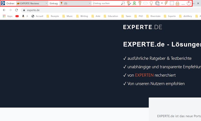Click the lightning bolt auto-fill icon
Screen dimensions: 201x121
(166, 3)
